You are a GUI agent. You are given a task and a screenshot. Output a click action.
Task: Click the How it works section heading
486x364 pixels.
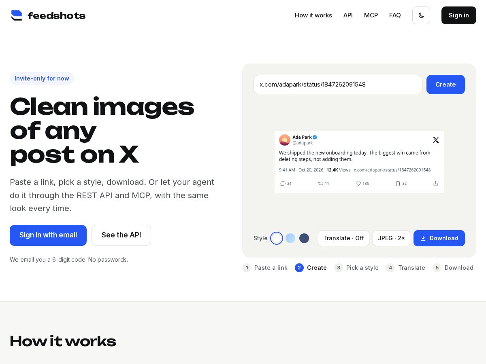[63, 341]
